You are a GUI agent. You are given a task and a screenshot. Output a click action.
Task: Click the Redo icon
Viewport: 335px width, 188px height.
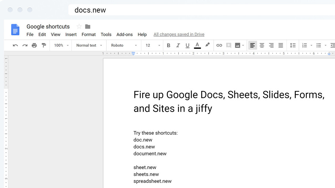click(x=25, y=45)
